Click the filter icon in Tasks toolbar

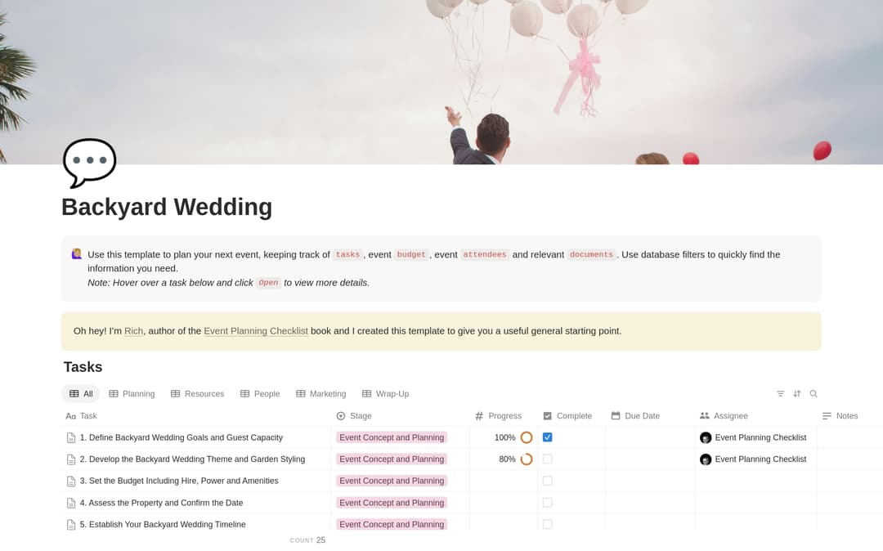click(x=781, y=394)
